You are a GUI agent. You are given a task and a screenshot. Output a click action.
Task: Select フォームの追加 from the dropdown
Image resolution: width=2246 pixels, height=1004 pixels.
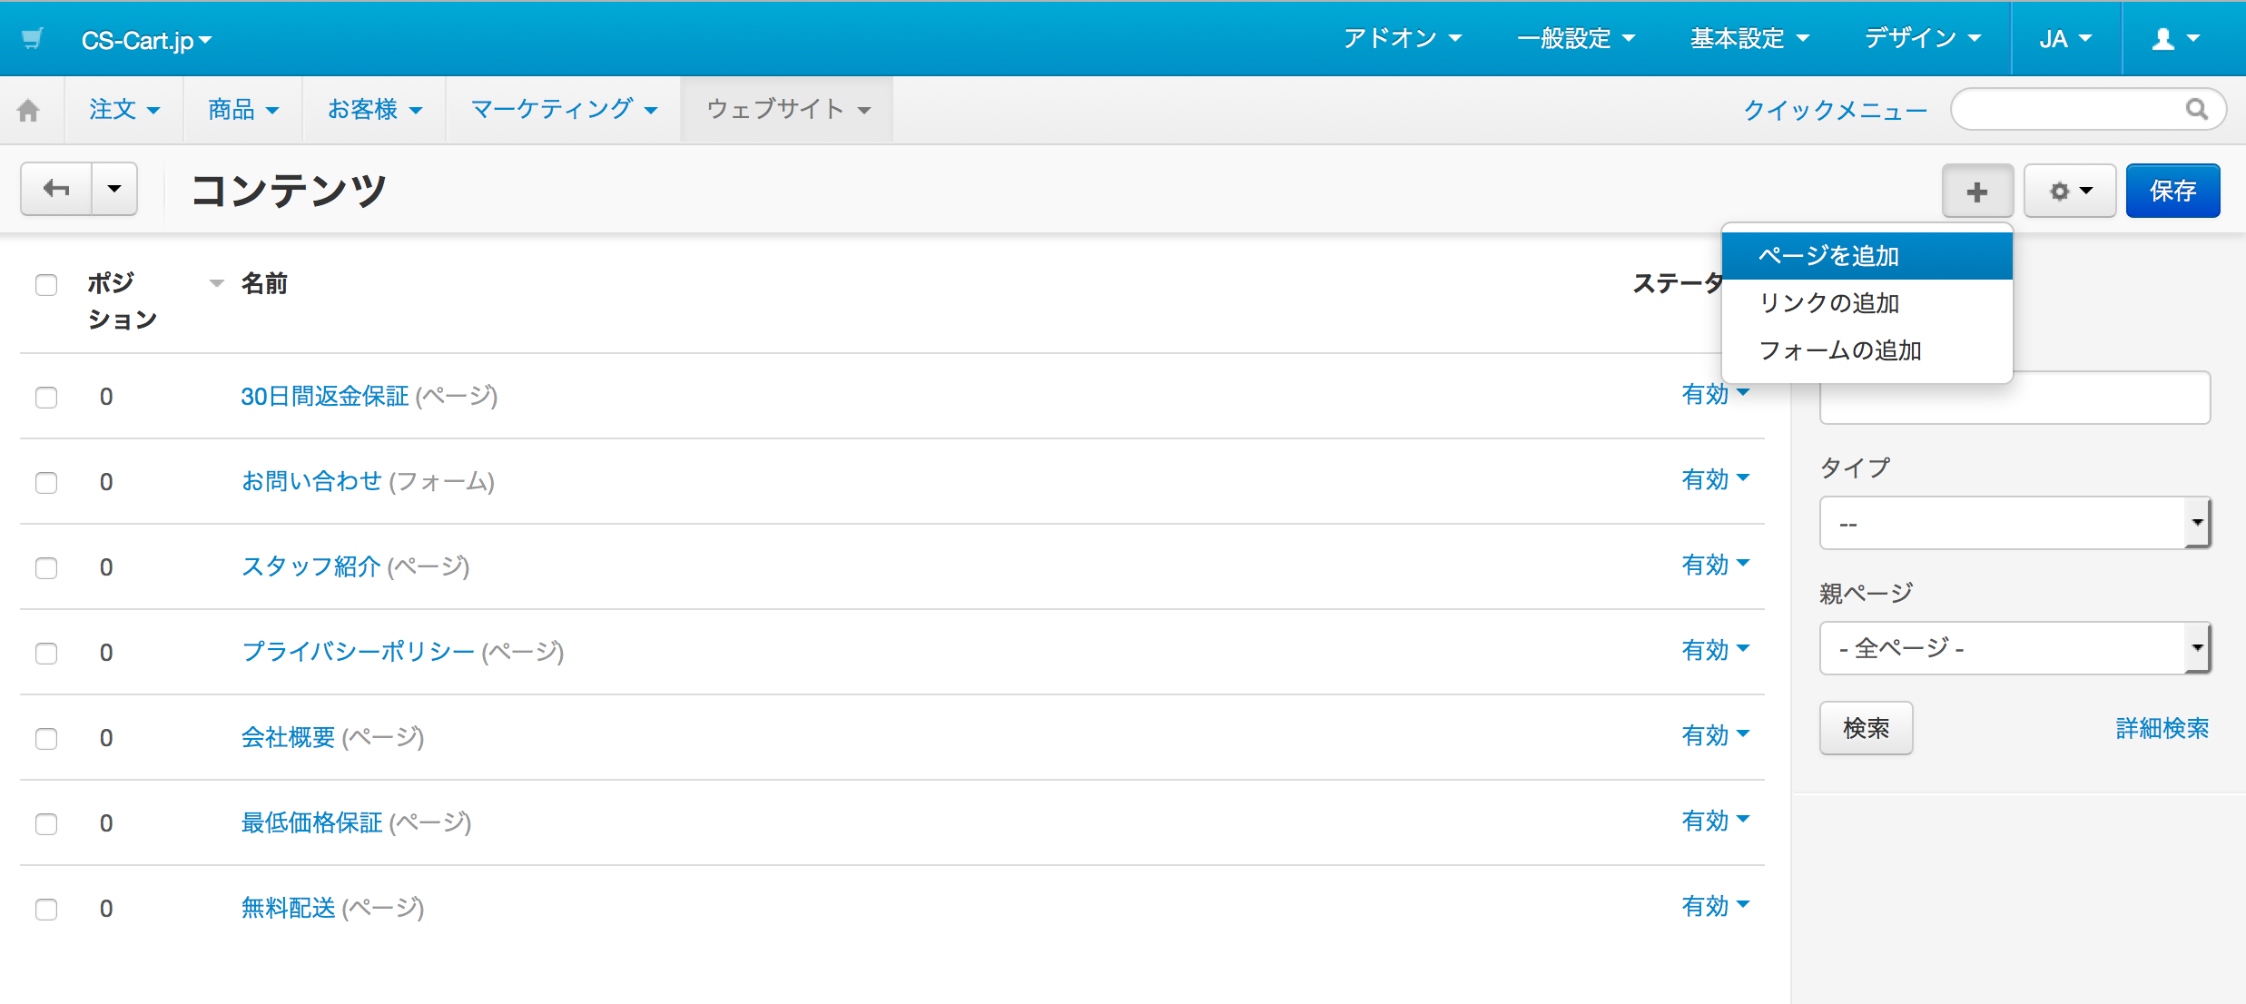coord(1867,350)
